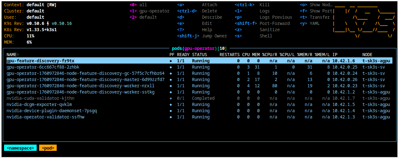The image size is (399, 158).
Task: Click the pod breadcrumb
Action: (48, 148)
